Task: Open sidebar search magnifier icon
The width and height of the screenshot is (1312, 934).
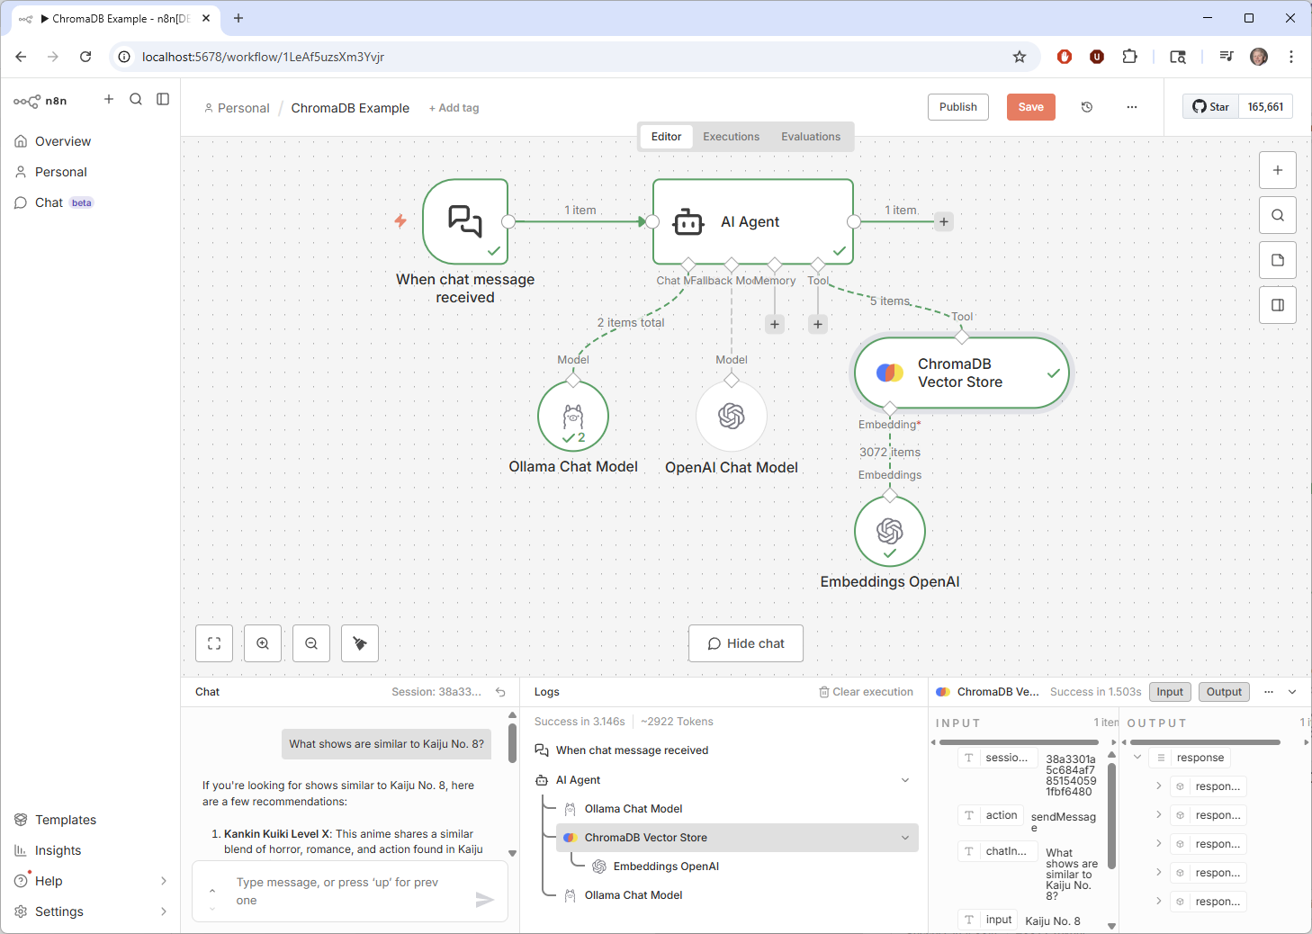Action: point(136,99)
